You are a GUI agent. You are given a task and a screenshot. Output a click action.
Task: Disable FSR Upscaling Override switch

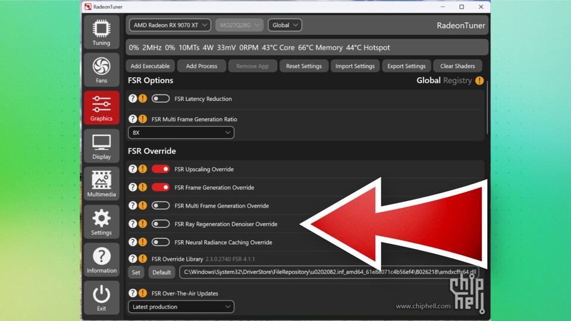[x=160, y=169]
